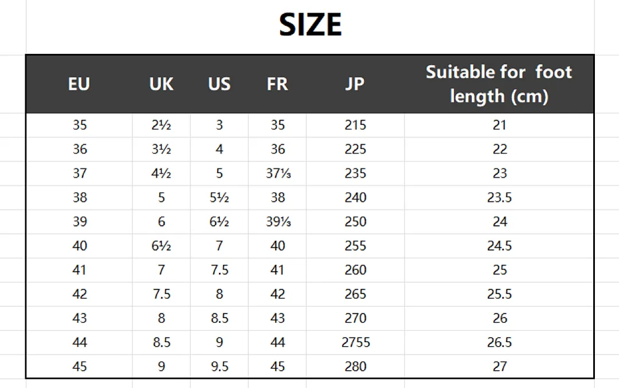
Task: Click the JP 215 cell
Action: click(x=355, y=125)
